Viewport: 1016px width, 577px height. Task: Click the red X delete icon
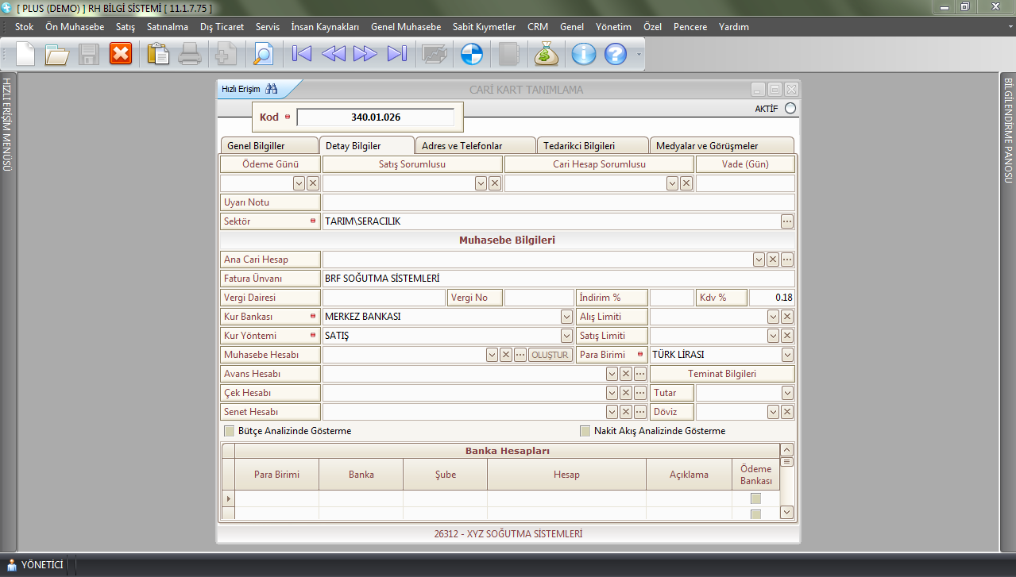click(121, 54)
